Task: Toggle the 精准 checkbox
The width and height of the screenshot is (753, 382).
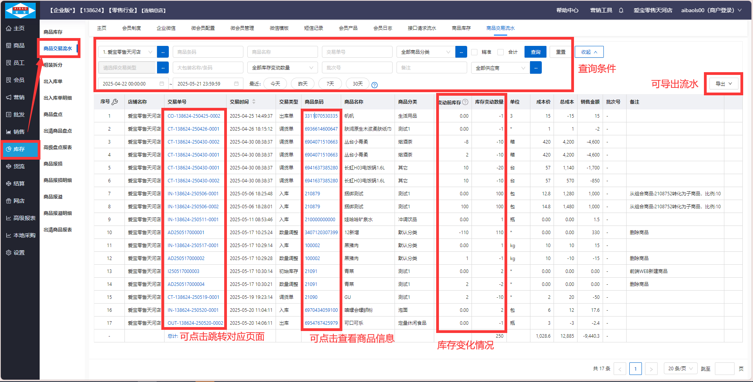Action: click(474, 52)
